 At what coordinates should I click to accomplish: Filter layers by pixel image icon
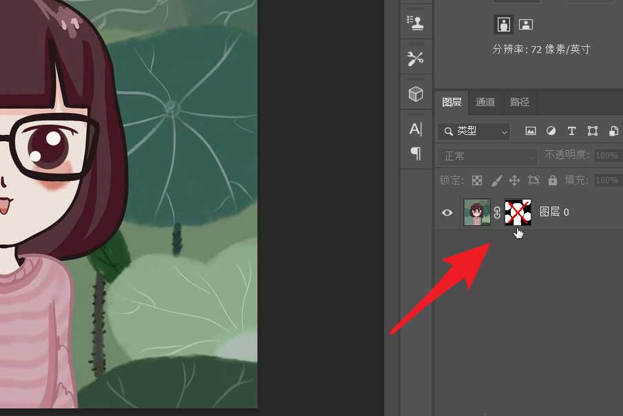coord(531,131)
